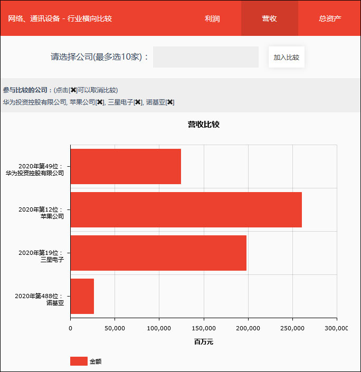Screen dimensions: 361x372
Task: Click the 诺基亚 revenue bar
Action: coord(82,296)
